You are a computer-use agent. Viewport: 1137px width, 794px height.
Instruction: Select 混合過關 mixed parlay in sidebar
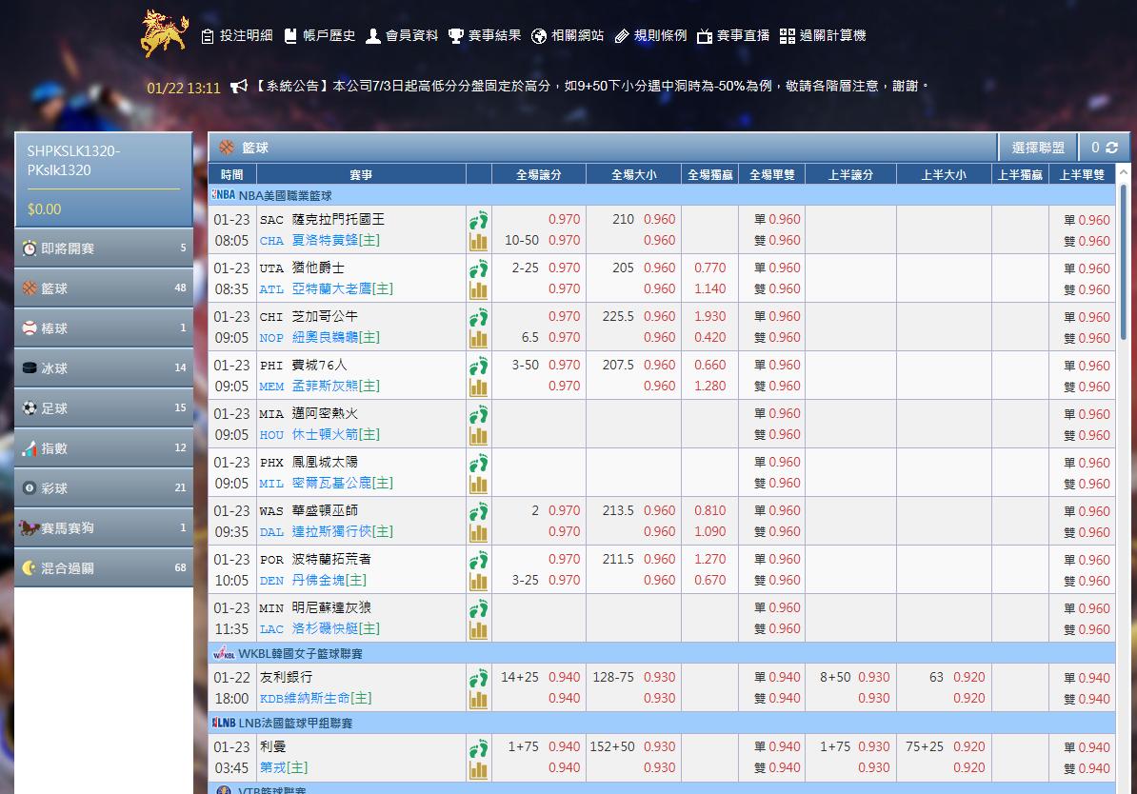click(104, 567)
